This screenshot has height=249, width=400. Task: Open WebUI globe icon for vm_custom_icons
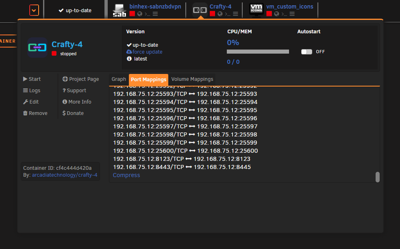tap(276, 14)
